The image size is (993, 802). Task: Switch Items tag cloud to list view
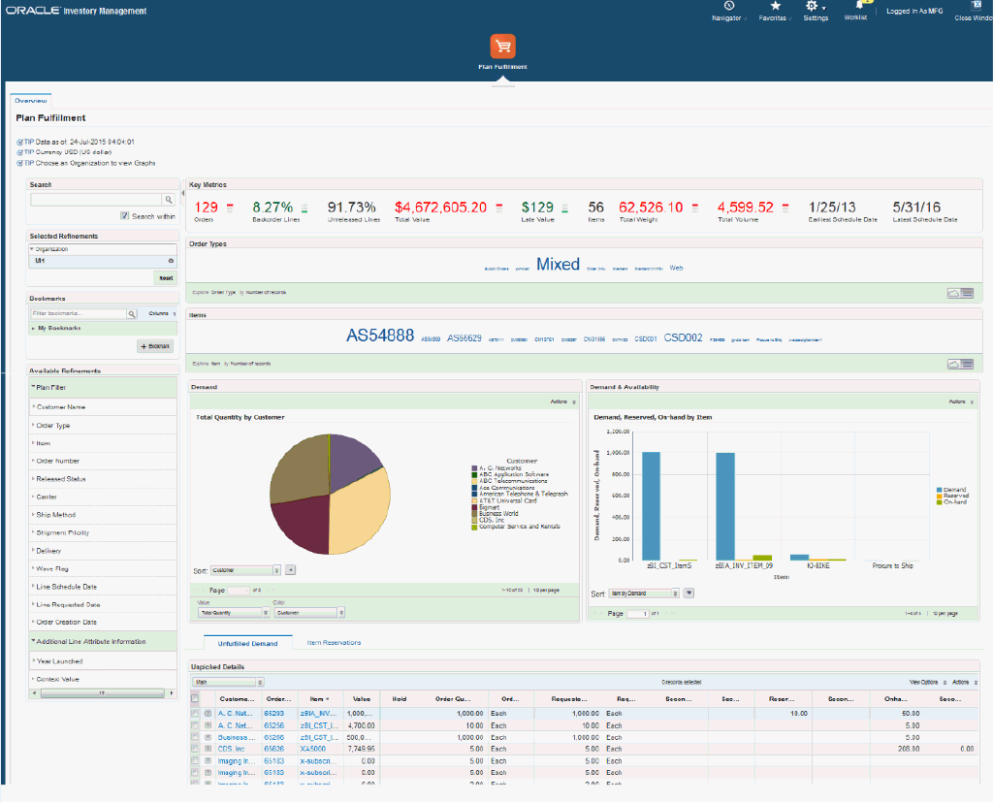pyautogui.click(x=967, y=364)
